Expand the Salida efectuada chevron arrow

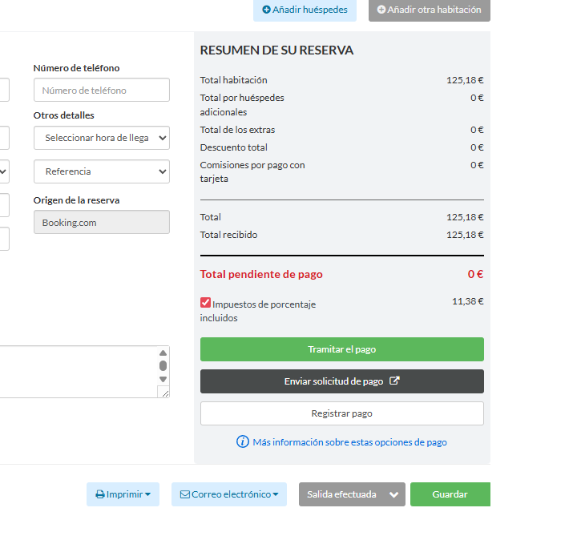[393, 494]
